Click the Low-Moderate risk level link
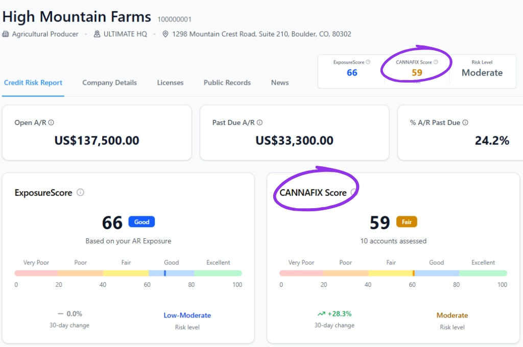 (187, 315)
